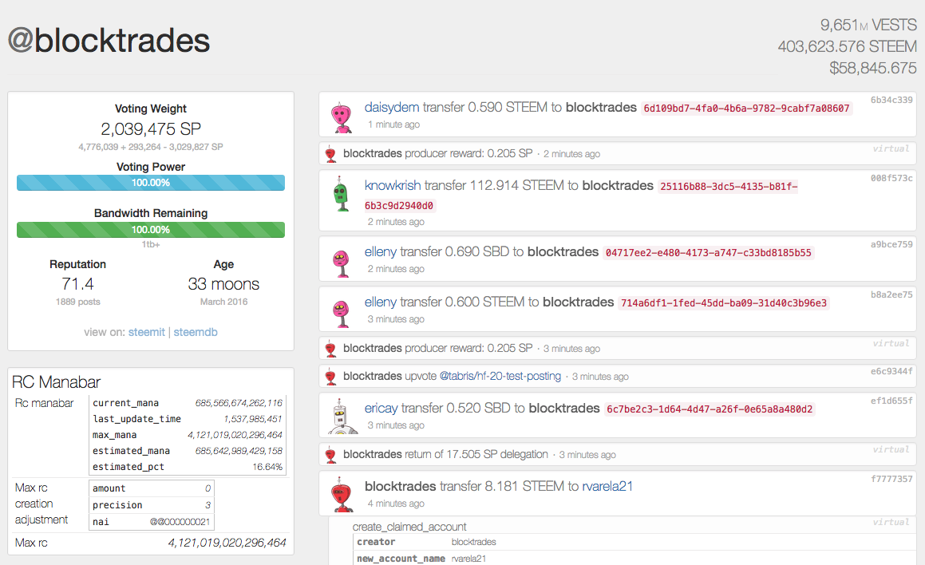The height and width of the screenshot is (565, 925).
Task: Click the 71.4 reputation value
Action: [x=77, y=284]
